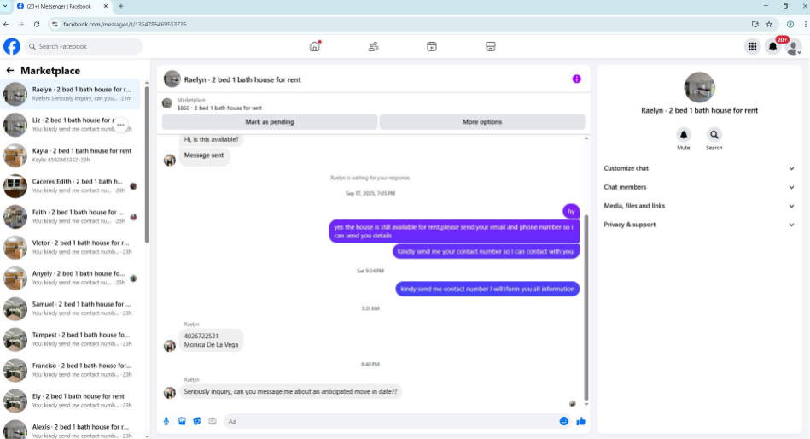Click the Search Facebook field
This screenshot has width=810, height=439.
[84, 46]
